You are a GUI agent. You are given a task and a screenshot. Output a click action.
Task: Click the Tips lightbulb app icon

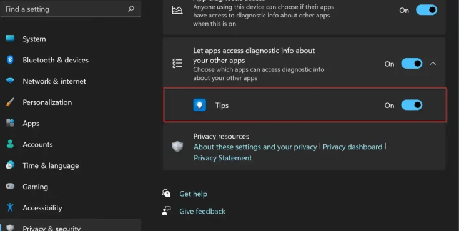(x=200, y=105)
